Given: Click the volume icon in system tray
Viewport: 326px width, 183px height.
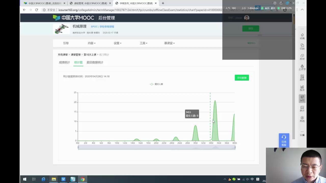Looking at the screenshot, I should click(248, 179).
